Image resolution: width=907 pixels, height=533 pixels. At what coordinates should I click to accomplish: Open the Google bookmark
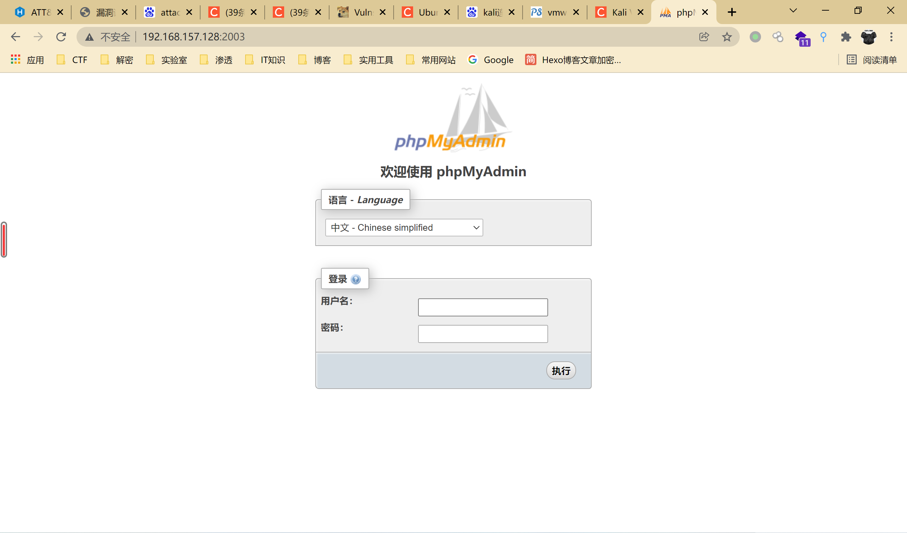click(x=490, y=60)
